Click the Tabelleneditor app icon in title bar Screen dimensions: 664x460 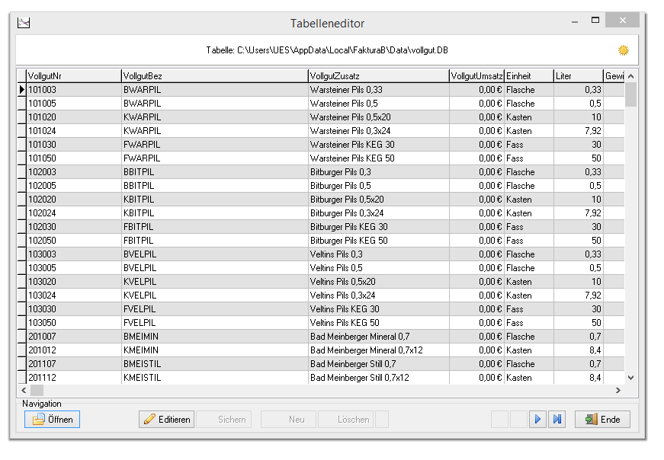click(x=24, y=23)
